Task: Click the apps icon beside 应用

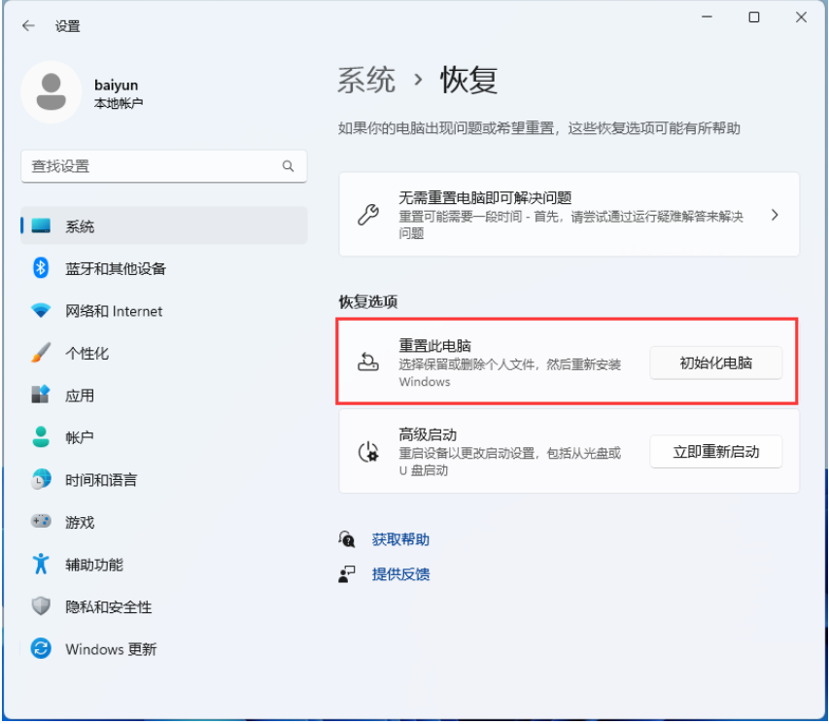Action: tap(41, 396)
